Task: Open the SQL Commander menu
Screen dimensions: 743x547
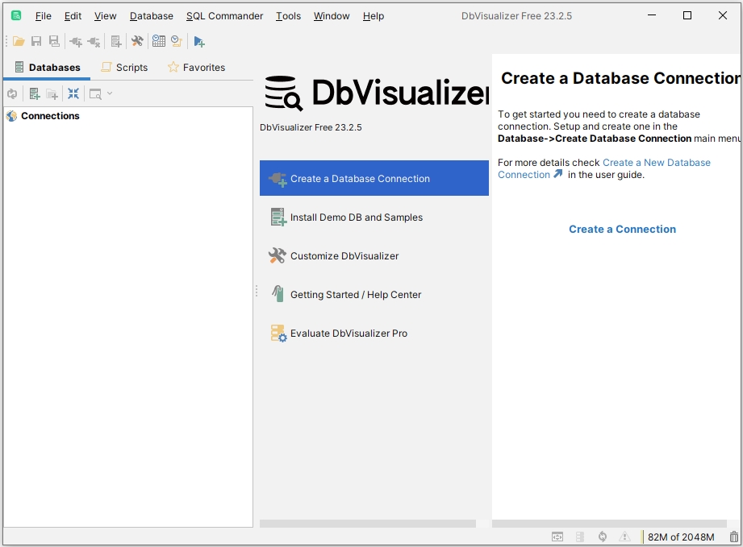Action: tap(224, 16)
